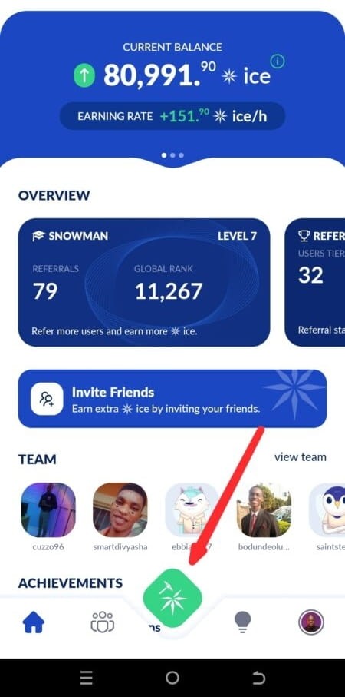Open cuzzo96 team member avatar
Image resolution: width=345 pixels, height=697 pixels.
tap(48, 509)
